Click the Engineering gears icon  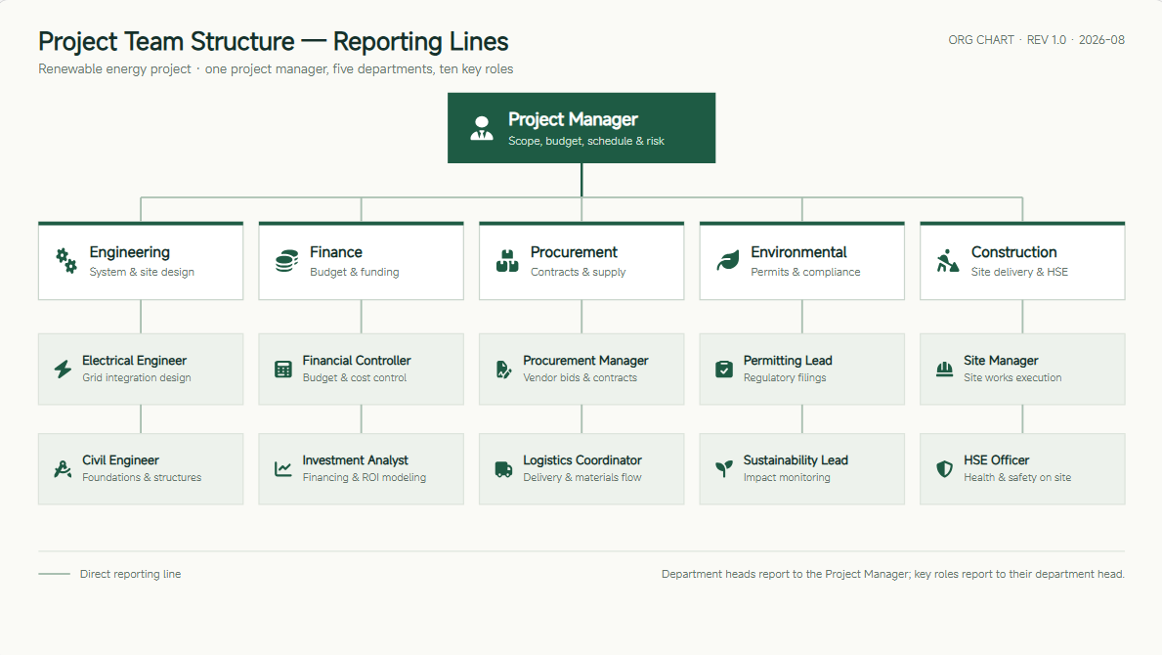point(65,261)
